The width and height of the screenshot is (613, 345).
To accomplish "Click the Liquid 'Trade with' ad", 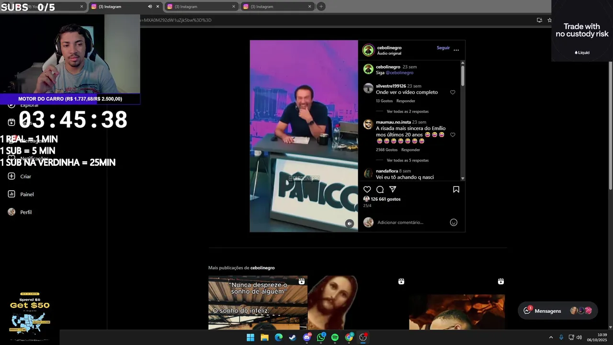I will click(582, 31).
